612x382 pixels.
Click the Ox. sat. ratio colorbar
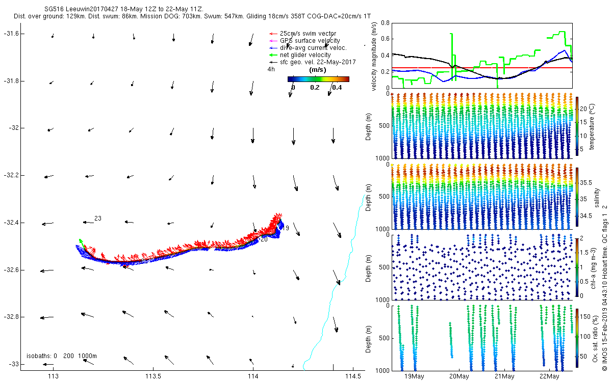click(x=578, y=338)
